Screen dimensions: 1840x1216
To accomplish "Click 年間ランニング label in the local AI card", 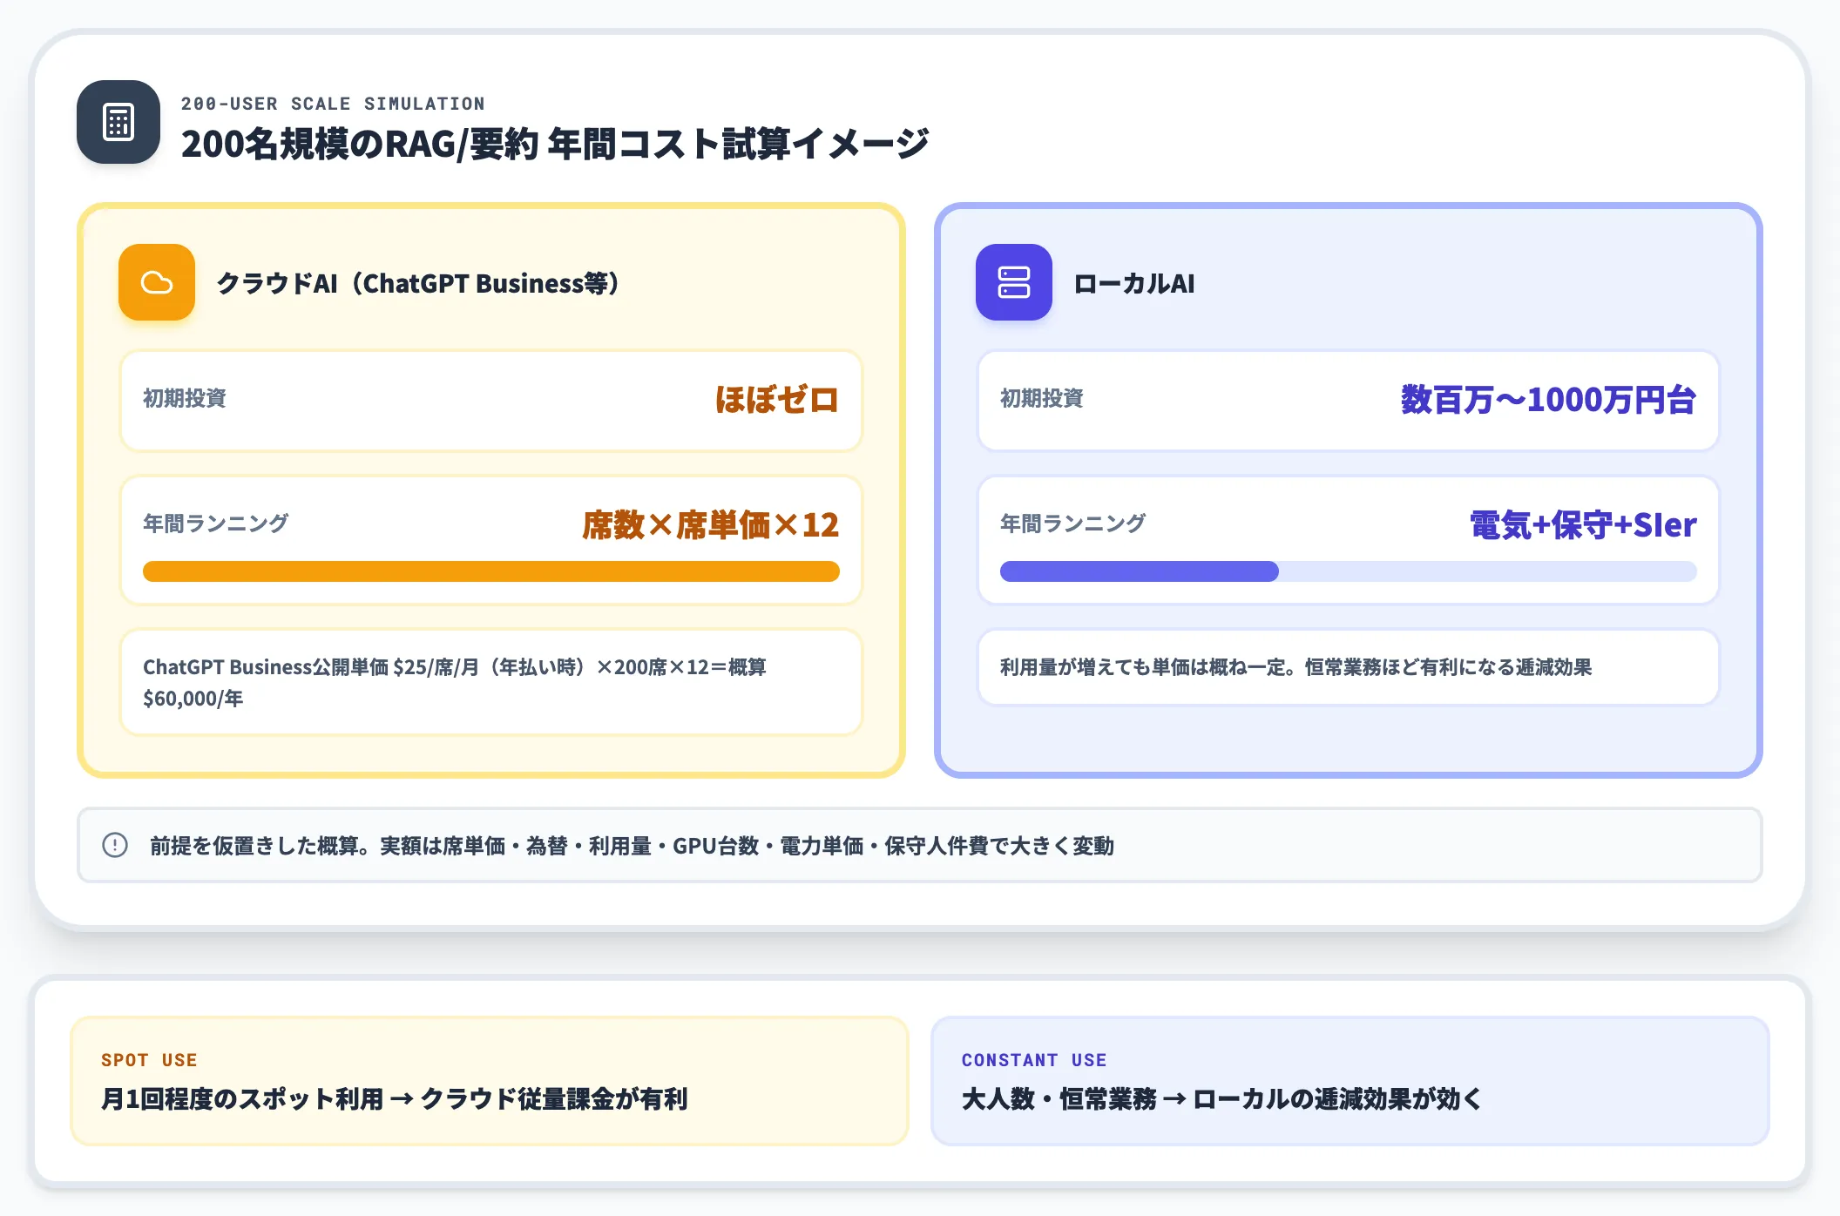I will (x=1073, y=524).
